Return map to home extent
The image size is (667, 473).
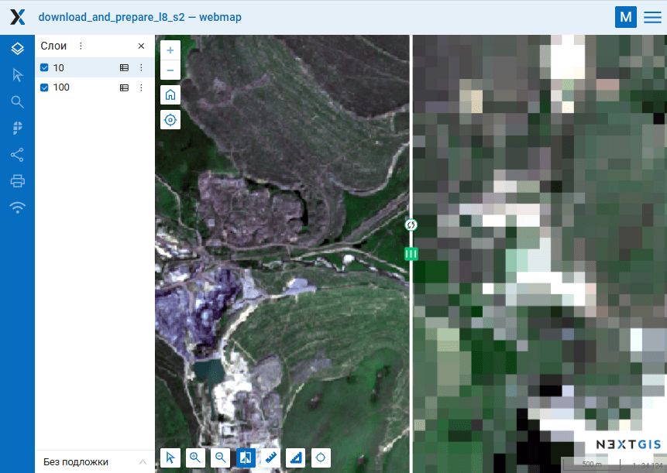[170, 95]
